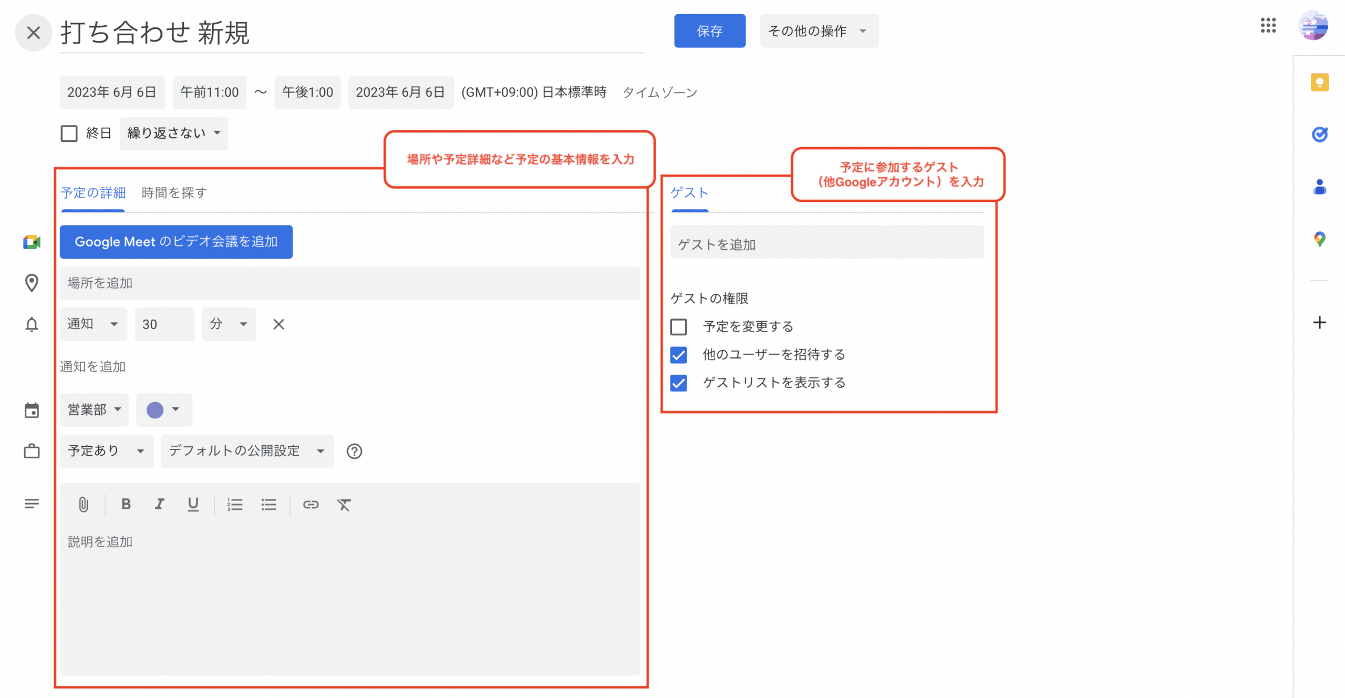The image size is (1345, 698).
Task: Toggle italic formatting in description
Action: coord(159,505)
